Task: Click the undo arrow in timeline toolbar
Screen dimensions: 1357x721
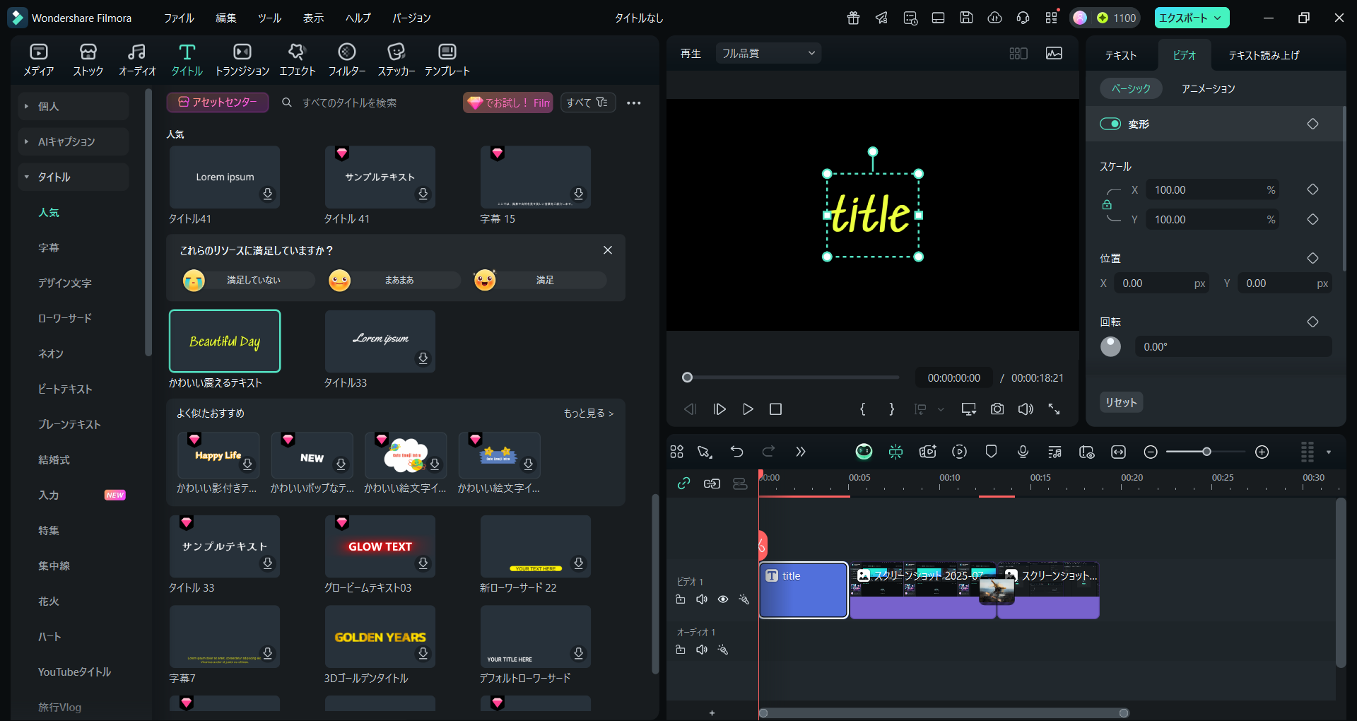Action: [x=736, y=452]
